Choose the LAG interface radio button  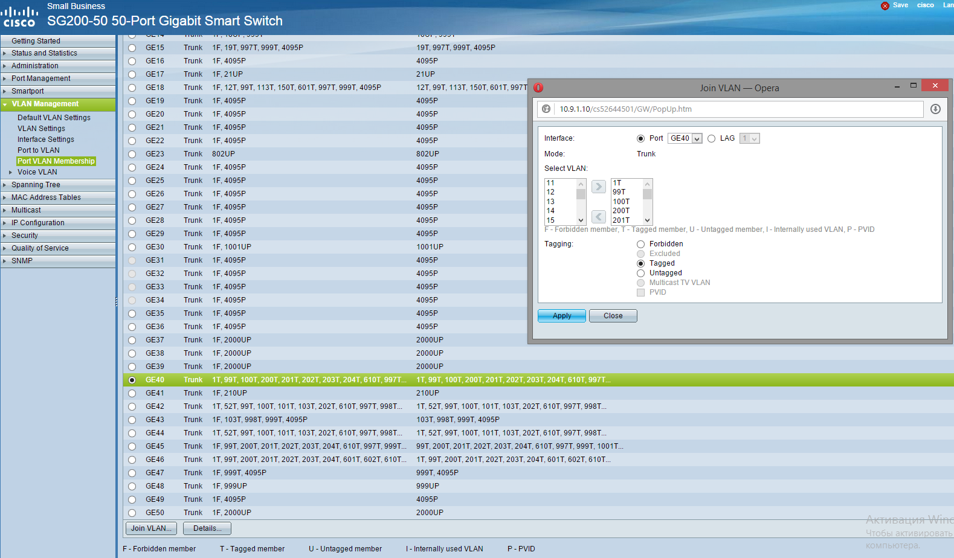point(712,138)
